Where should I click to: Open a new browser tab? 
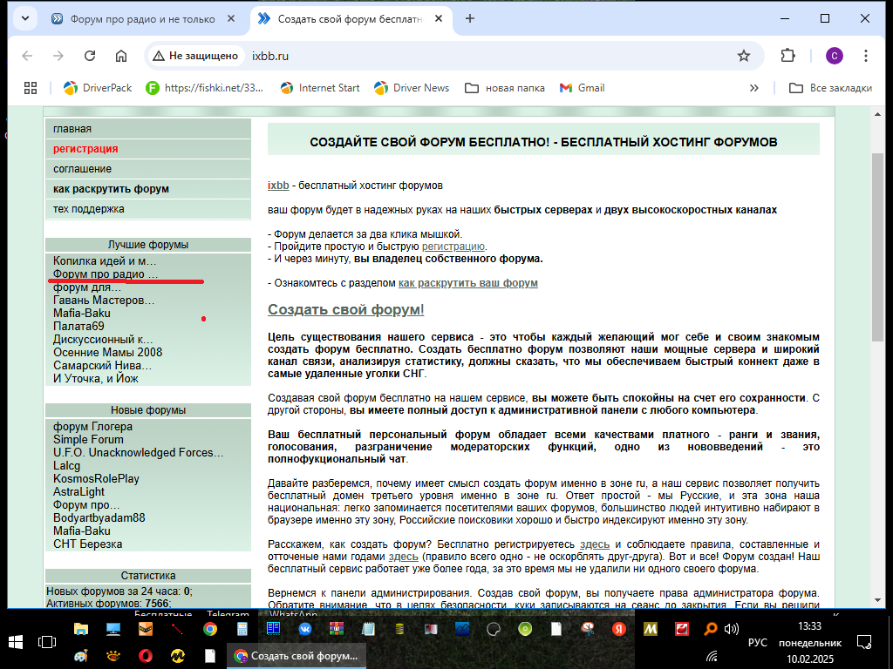point(470,19)
